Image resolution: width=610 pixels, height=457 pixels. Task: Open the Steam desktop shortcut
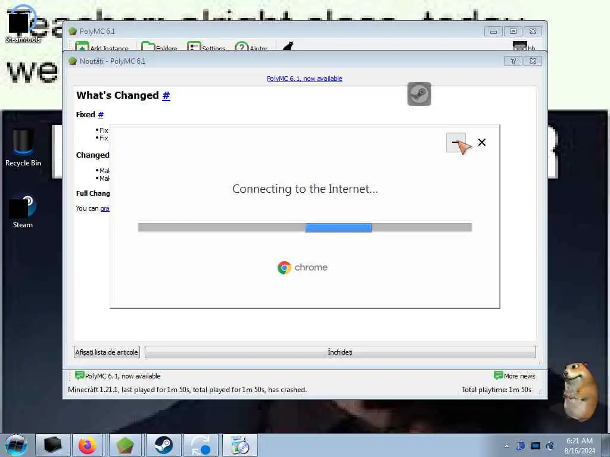click(x=23, y=212)
